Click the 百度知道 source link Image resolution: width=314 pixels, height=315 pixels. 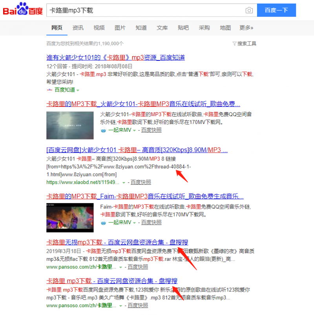pyautogui.click(x=65, y=90)
